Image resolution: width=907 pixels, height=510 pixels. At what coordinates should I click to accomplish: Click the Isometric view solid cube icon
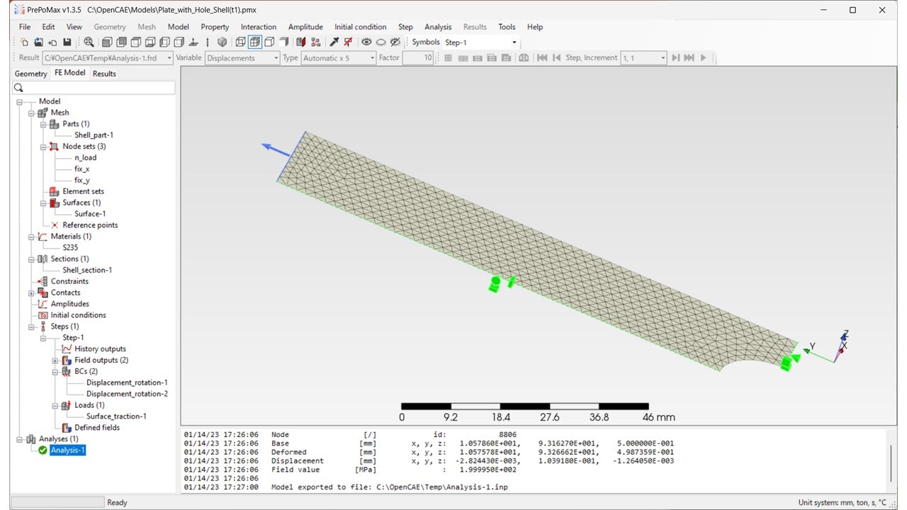pyautogui.click(x=222, y=42)
